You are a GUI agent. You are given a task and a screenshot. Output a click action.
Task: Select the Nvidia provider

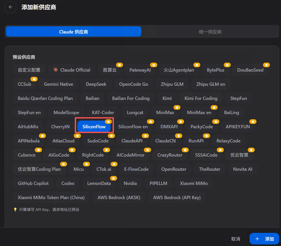pos(130,183)
